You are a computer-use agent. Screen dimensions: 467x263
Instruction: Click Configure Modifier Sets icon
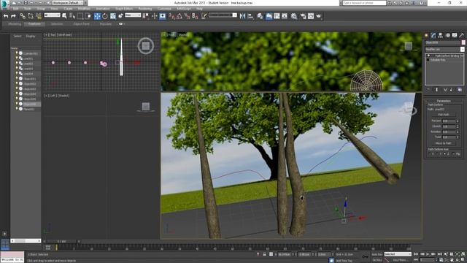(x=460, y=89)
